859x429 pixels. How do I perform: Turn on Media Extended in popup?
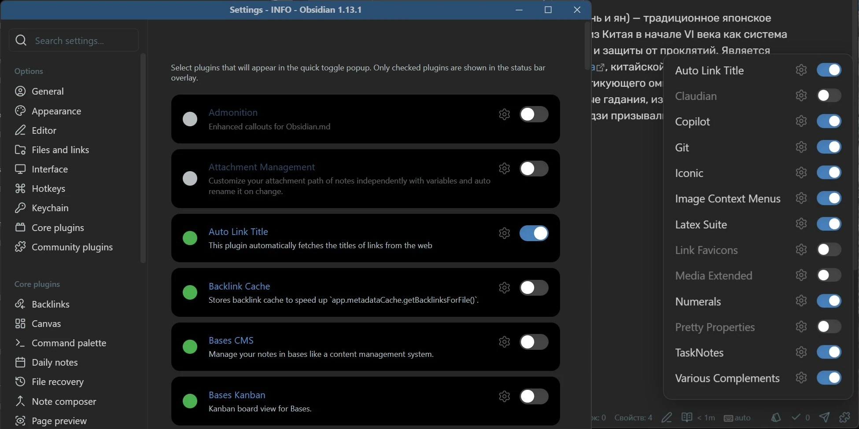tap(829, 275)
